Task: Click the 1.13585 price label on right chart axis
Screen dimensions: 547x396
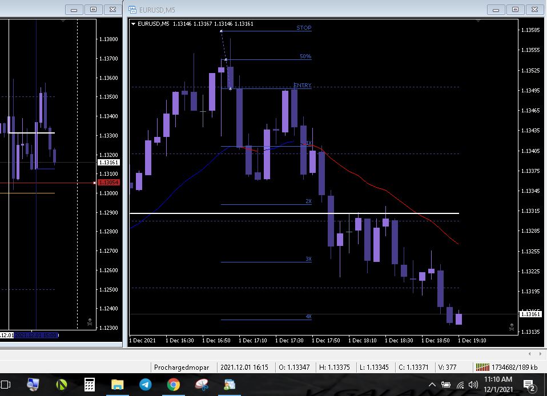Action: pyautogui.click(x=530, y=30)
